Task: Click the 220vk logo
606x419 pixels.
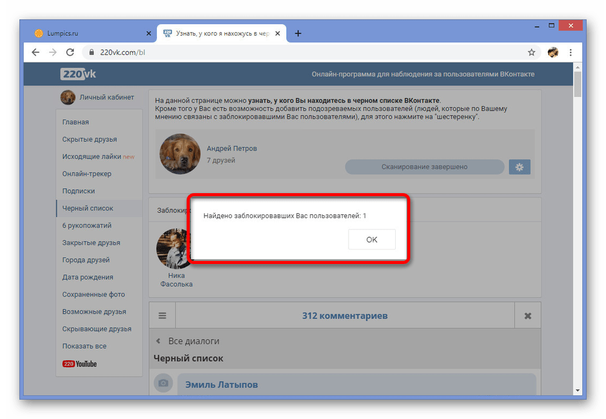Action: pyautogui.click(x=78, y=74)
